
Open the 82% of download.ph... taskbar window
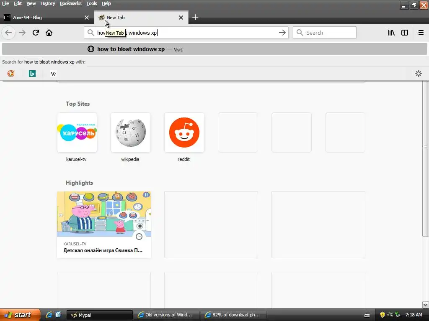point(234,315)
